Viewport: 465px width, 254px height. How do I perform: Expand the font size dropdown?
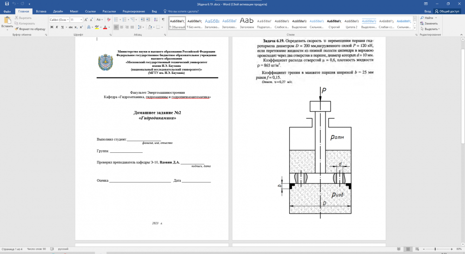[x=81, y=20]
